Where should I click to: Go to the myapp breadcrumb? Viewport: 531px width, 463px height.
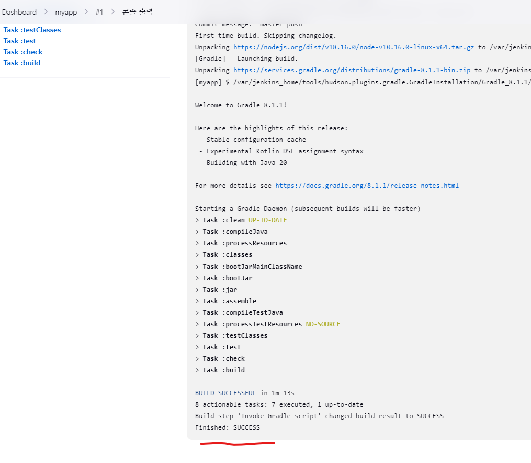(66, 12)
